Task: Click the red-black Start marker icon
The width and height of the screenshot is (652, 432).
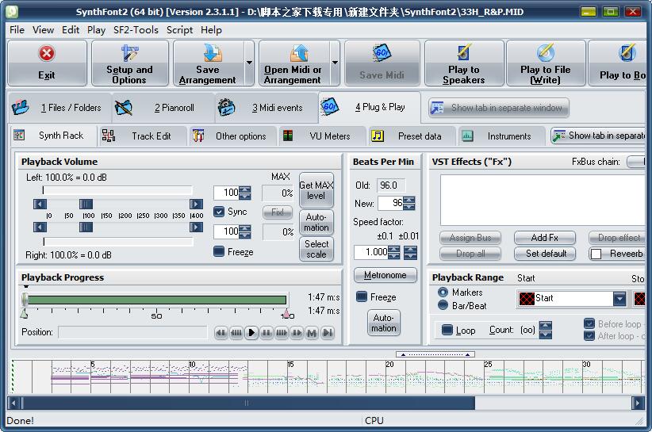Action: coord(527,298)
